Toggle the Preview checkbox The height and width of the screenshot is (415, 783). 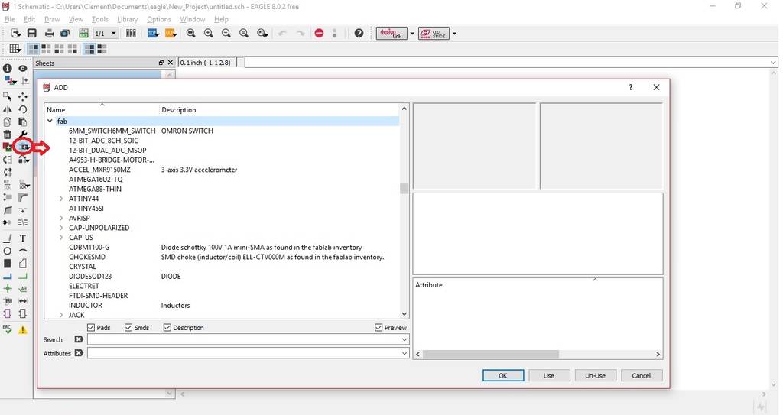click(379, 328)
